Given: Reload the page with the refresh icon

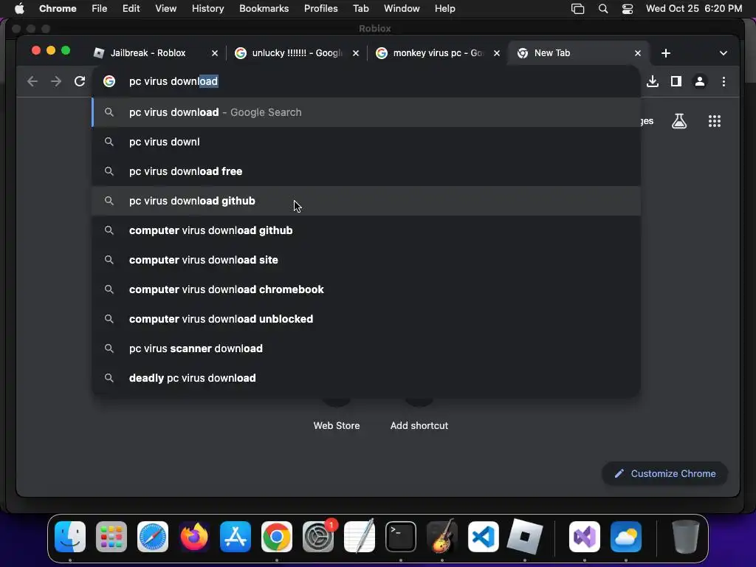Looking at the screenshot, I should [x=80, y=81].
